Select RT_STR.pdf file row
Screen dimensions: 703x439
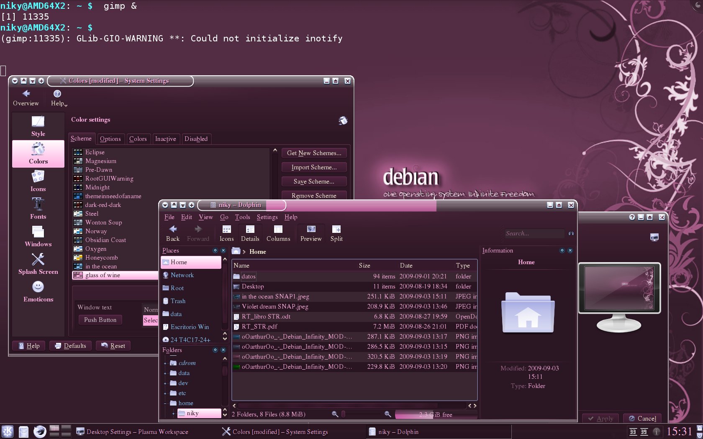354,327
